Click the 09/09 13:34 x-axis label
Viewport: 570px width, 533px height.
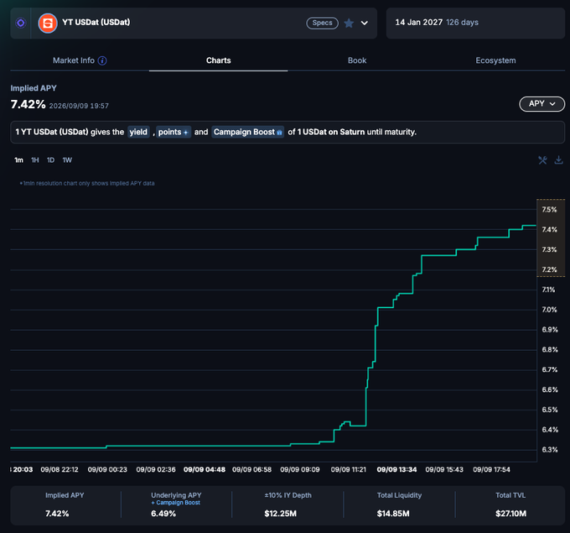click(x=396, y=470)
